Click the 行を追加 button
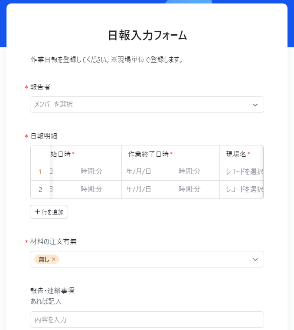The image size is (294, 330). pyautogui.click(x=49, y=212)
